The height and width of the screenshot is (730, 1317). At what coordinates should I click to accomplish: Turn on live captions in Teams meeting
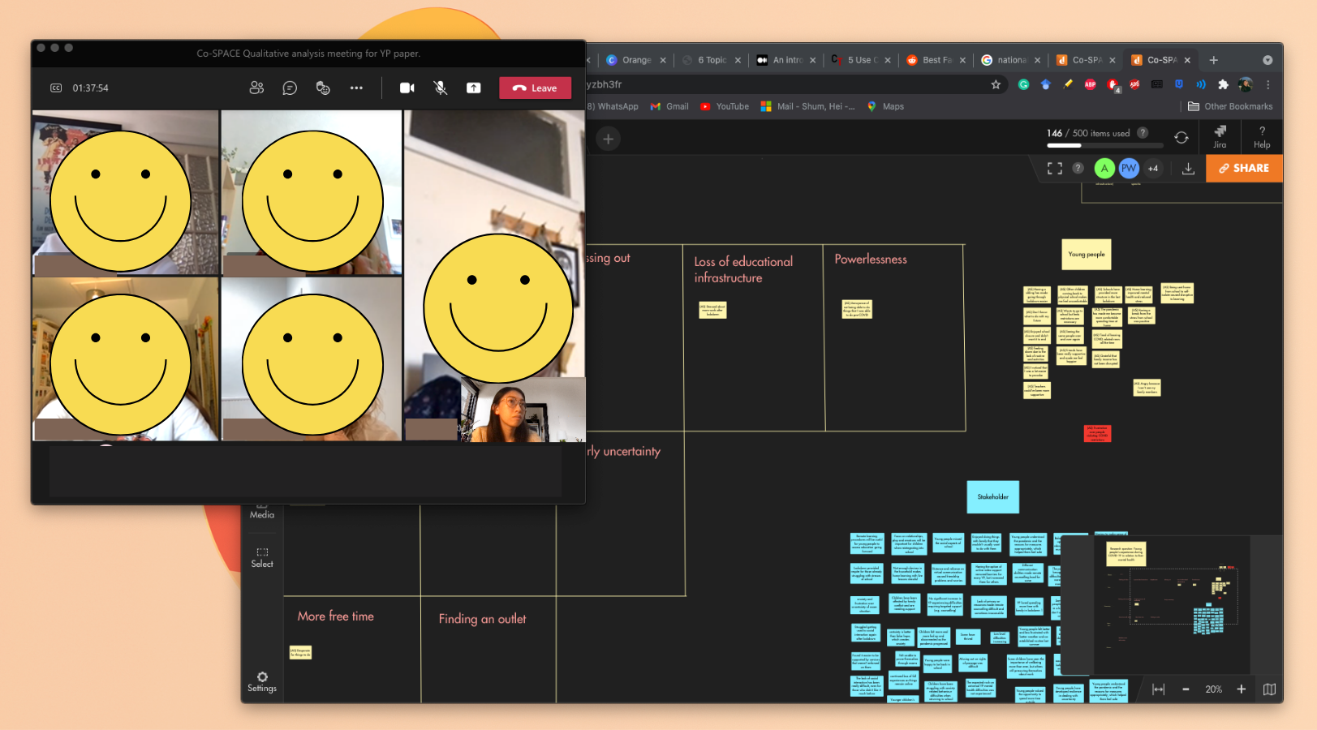(x=56, y=88)
